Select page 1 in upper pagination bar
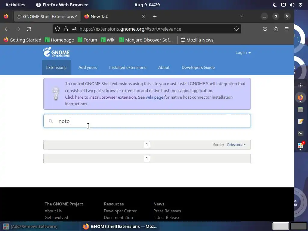The image size is (308, 231). pos(147,145)
